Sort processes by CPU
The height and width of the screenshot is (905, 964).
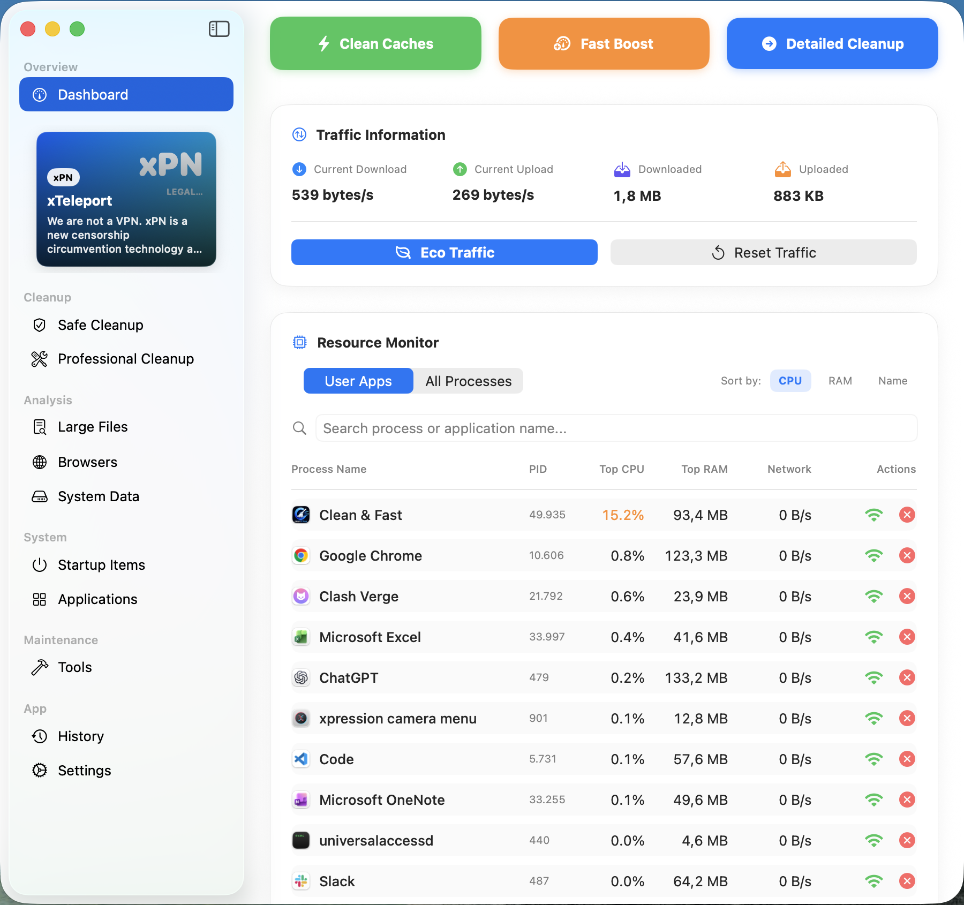(x=790, y=381)
